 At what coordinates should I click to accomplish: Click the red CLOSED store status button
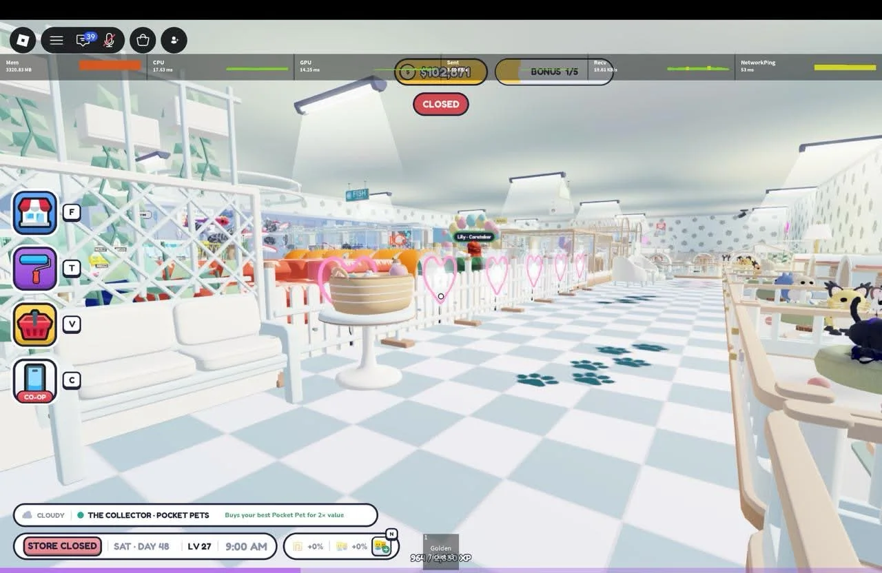(441, 104)
